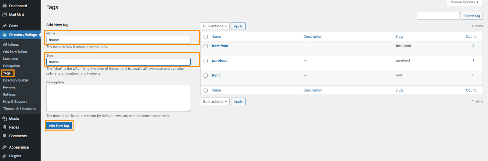Tick the purefood tag checkbox
The image size is (488, 161).
(x=206, y=61)
